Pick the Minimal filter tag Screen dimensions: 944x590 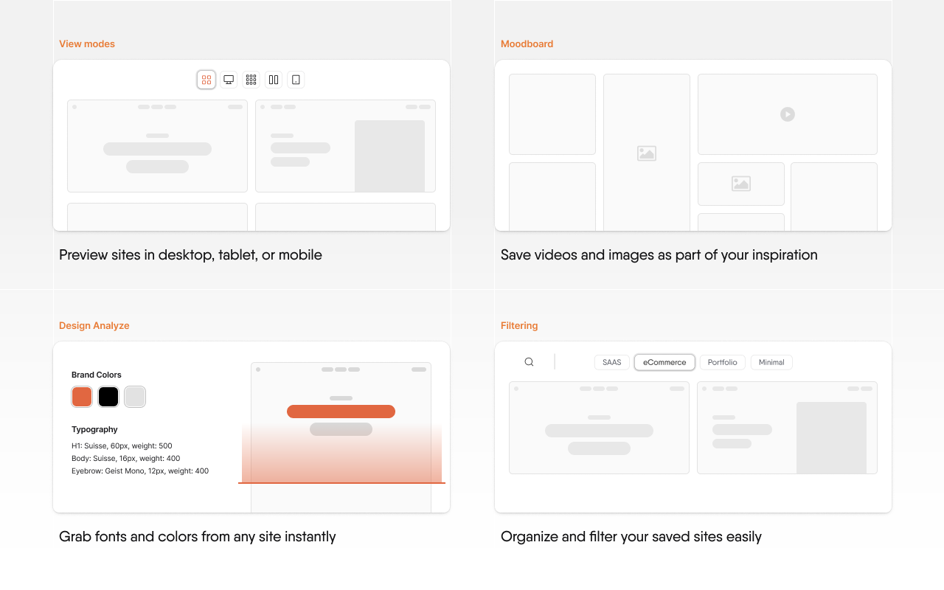coord(771,362)
